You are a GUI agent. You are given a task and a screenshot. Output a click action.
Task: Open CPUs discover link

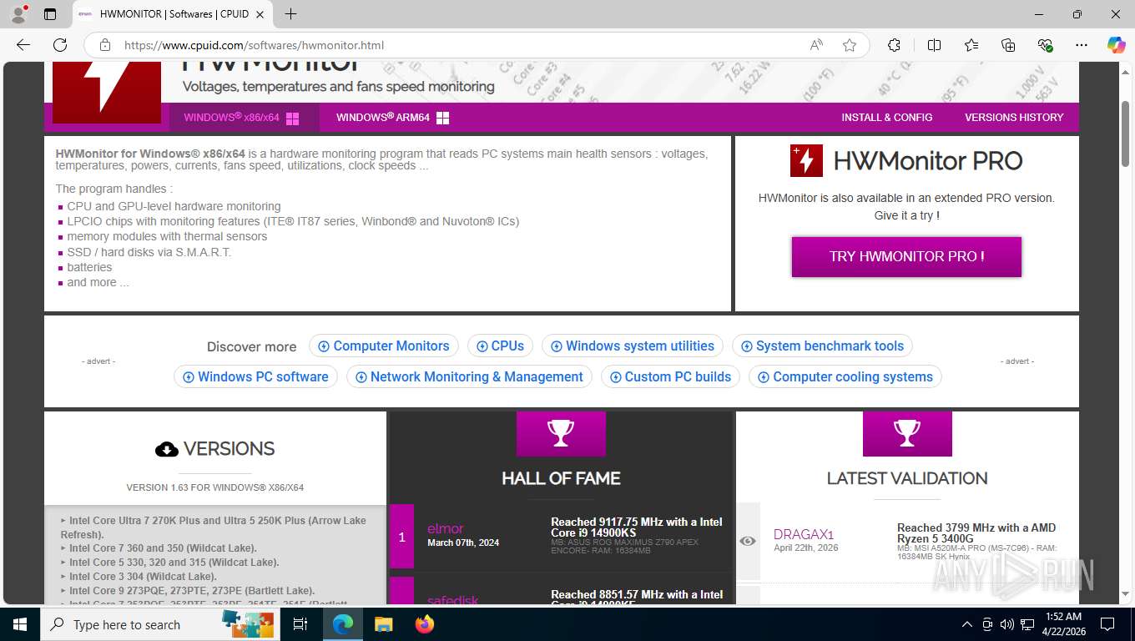click(501, 346)
